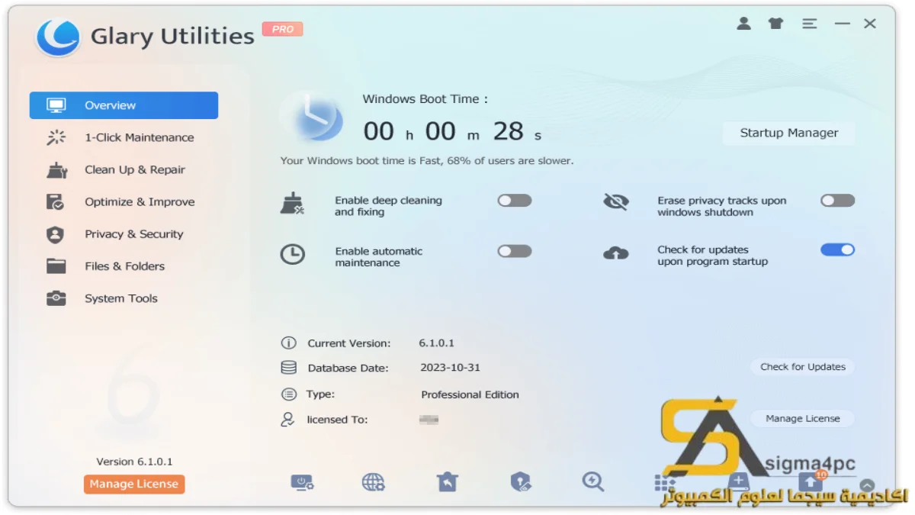Click the deep cleaning broom icon
Screen dimensions: 915x515
click(293, 204)
